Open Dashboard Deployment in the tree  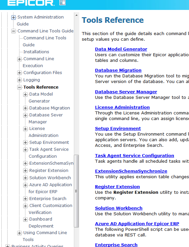(x=41, y=223)
